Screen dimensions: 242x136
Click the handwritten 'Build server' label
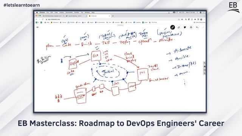pos(159,79)
